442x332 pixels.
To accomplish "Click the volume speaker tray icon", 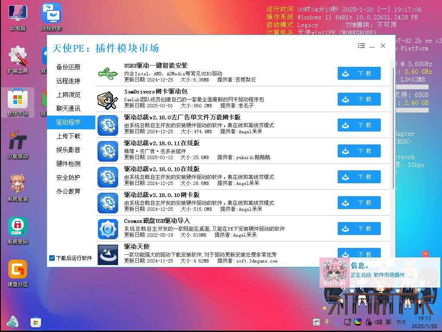I will pyautogui.click(x=378, y=322).
